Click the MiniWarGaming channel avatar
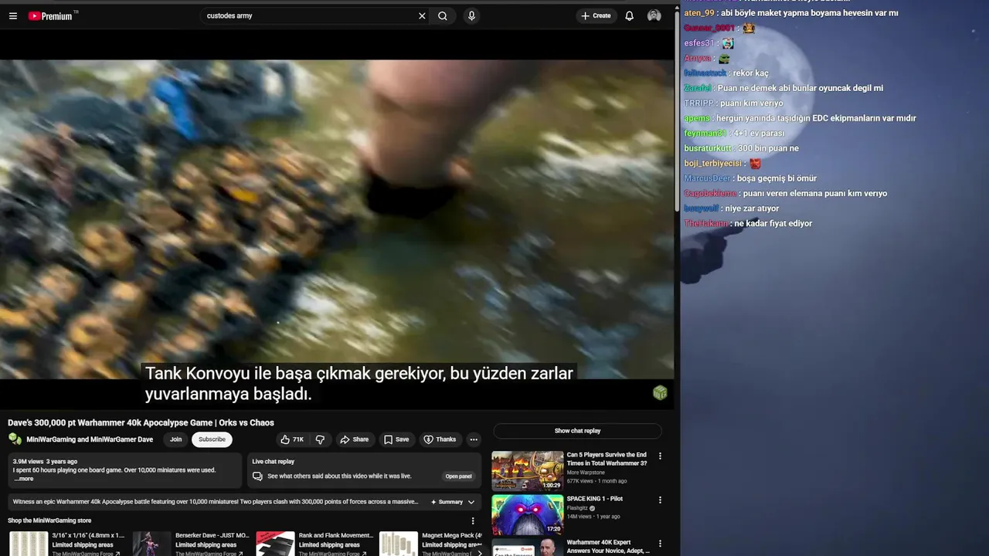Image resolution: width=989 pixels, height=556 pixels. (15, 439)
